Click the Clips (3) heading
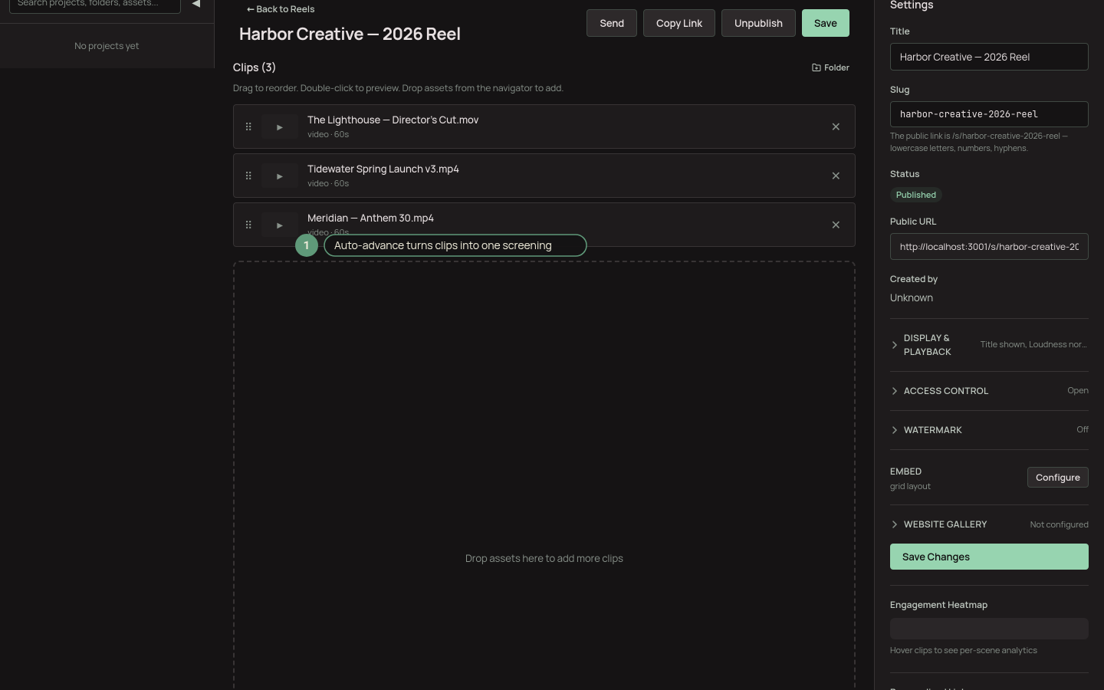 [x=255, y=67]
